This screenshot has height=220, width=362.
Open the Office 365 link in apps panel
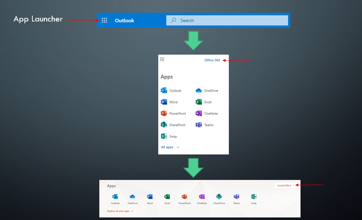212,60
